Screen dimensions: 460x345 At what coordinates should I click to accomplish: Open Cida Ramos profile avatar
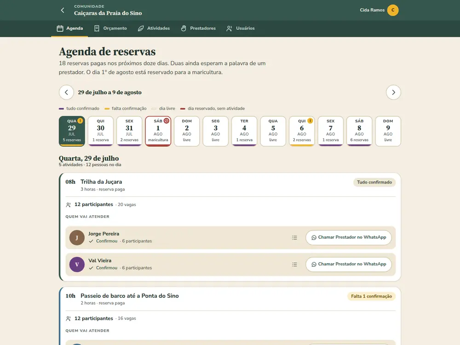(x=392, y=10)
